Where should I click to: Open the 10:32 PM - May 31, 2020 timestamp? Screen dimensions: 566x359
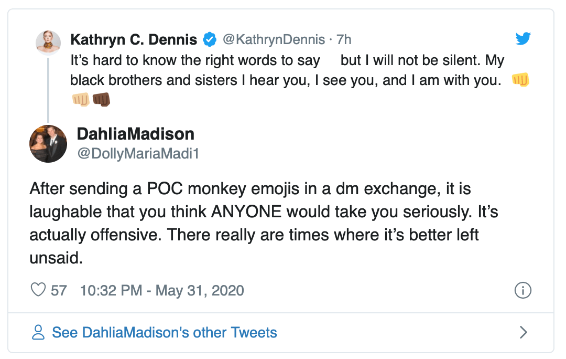[x=162, y=290]
